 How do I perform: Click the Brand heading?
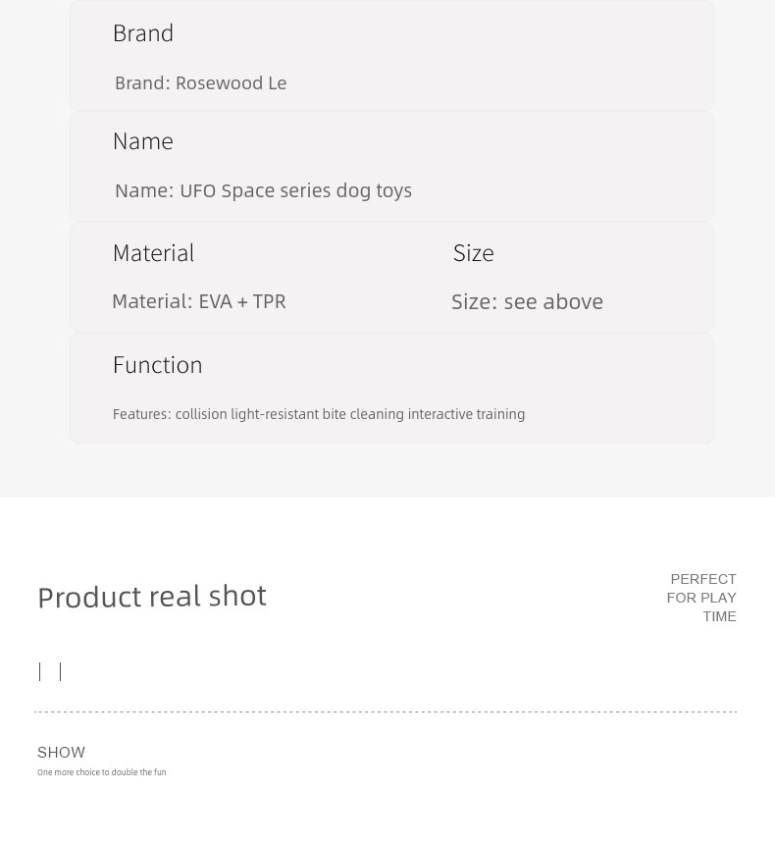point(143,33)
